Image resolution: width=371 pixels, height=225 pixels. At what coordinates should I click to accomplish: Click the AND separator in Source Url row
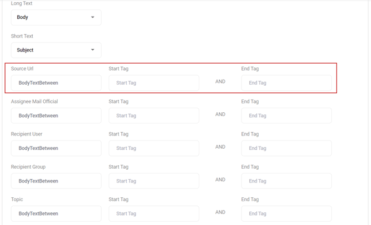[220, 82]
